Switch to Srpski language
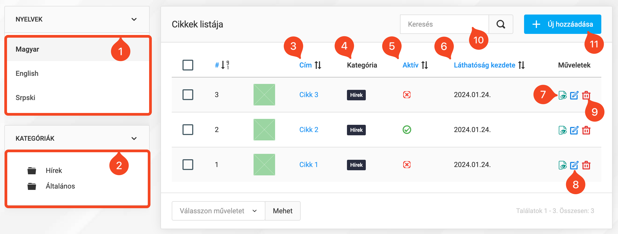Viewport: 618px width, 234px height. [x=25, y=98]
